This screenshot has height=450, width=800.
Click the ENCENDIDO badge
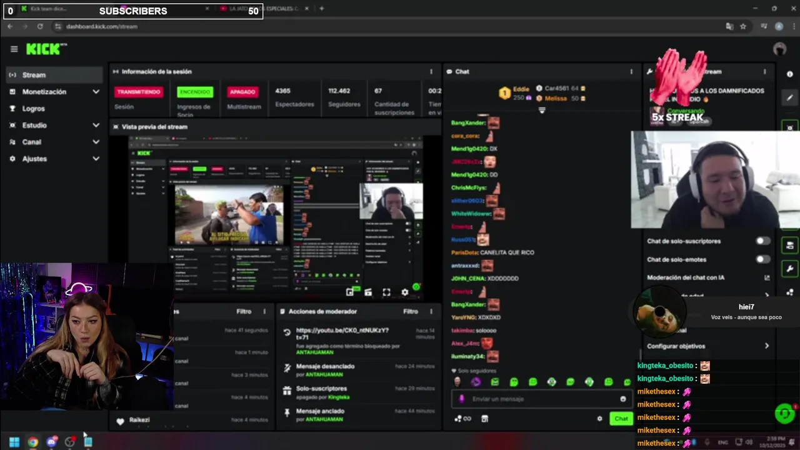pyautogui.click(x=195, y=92)
